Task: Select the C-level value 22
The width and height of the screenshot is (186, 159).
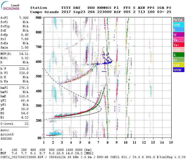Action: 26,124
